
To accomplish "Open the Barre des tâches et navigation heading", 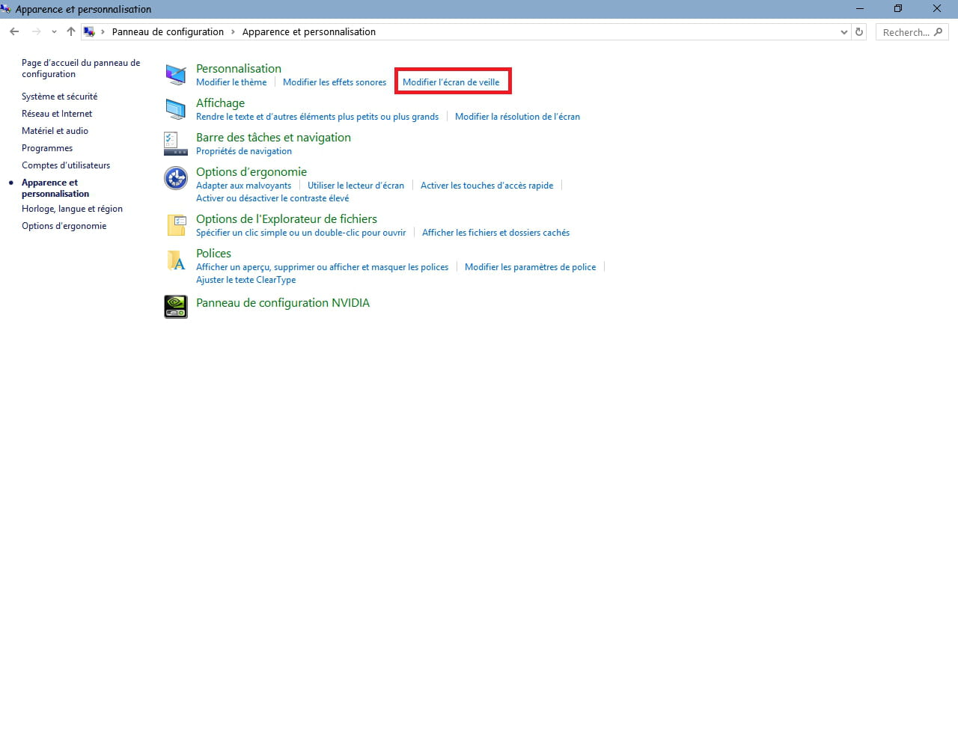I will (x=273, y=137).
